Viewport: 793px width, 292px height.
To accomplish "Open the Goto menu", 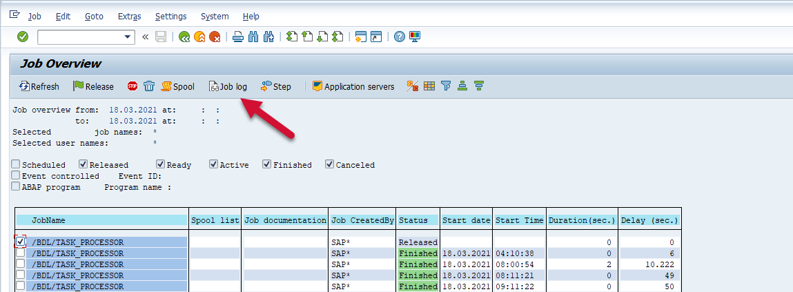I will 94,16.
